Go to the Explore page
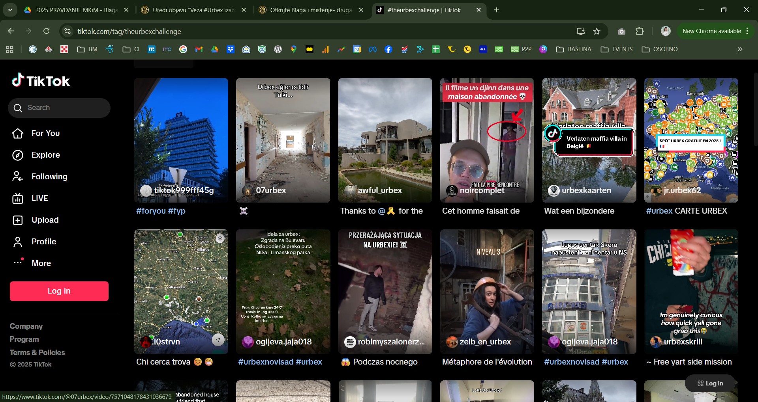The image size is (758, 402). [45, 155]
